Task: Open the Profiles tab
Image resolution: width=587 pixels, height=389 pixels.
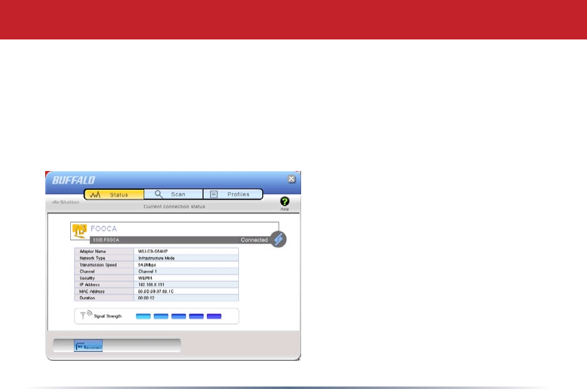Action: pos(233,194)
